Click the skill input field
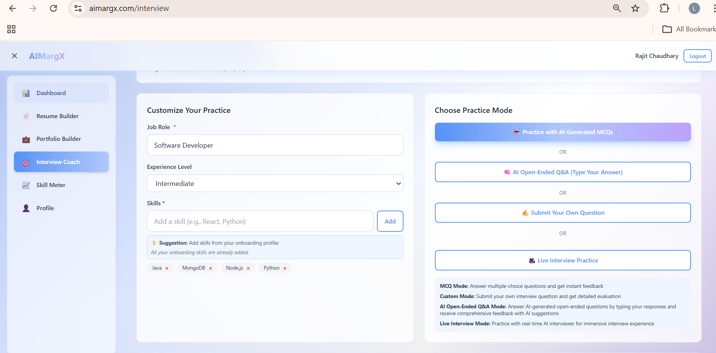This screenshot has width=716, height=353. 260,221
